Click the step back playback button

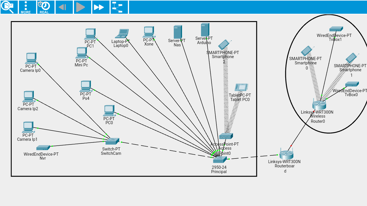point(64,7)
